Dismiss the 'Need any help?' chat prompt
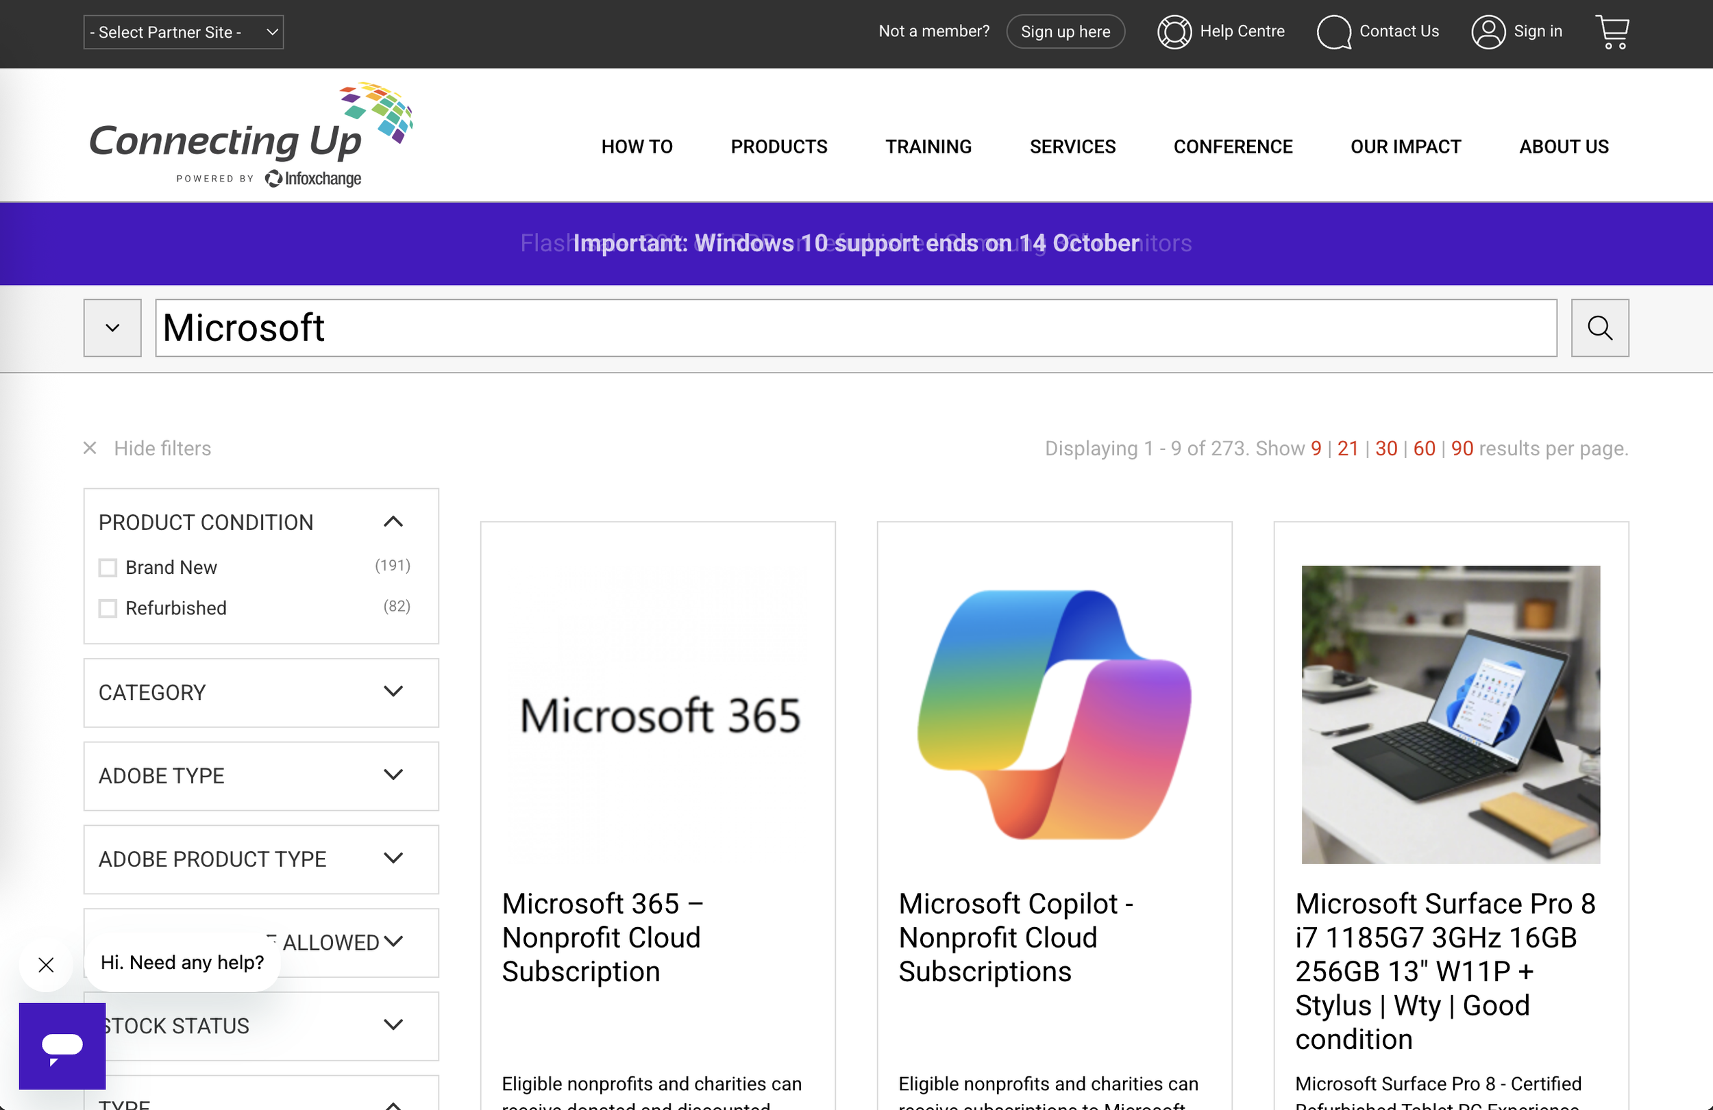The image size is (1713, 1110). click(x=46, y=964)
